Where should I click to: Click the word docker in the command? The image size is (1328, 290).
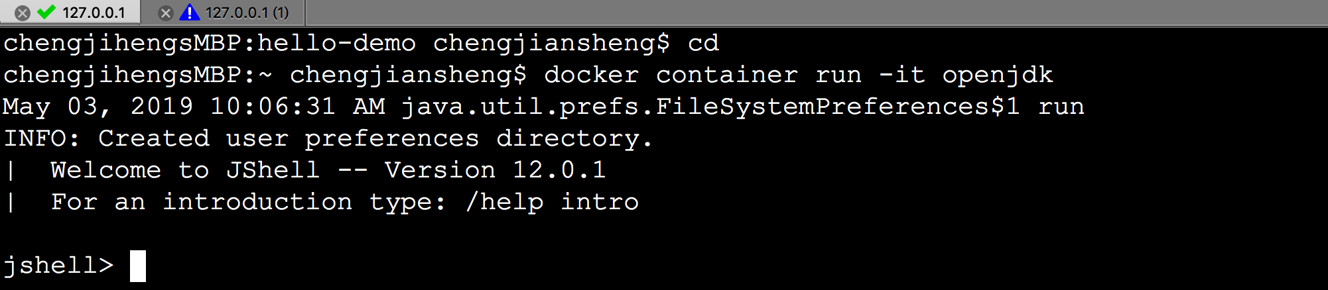(x=591, y=75)
